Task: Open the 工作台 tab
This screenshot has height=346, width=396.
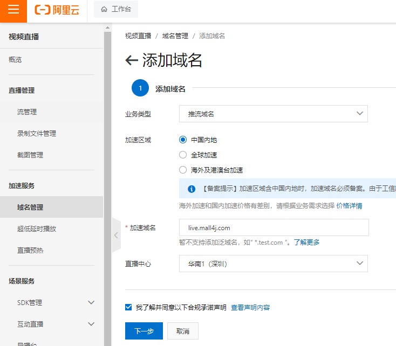Action: tap(116, 10)
